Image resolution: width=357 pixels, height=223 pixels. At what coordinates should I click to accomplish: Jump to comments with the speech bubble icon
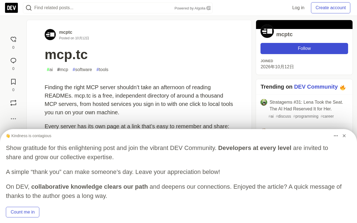click(13, 61)
